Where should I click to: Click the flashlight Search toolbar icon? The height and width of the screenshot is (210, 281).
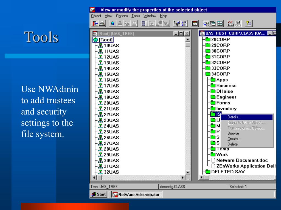pos(166,24)
